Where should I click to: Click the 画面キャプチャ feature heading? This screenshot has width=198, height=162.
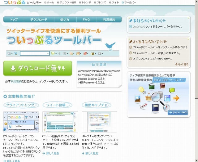(96, 105)
